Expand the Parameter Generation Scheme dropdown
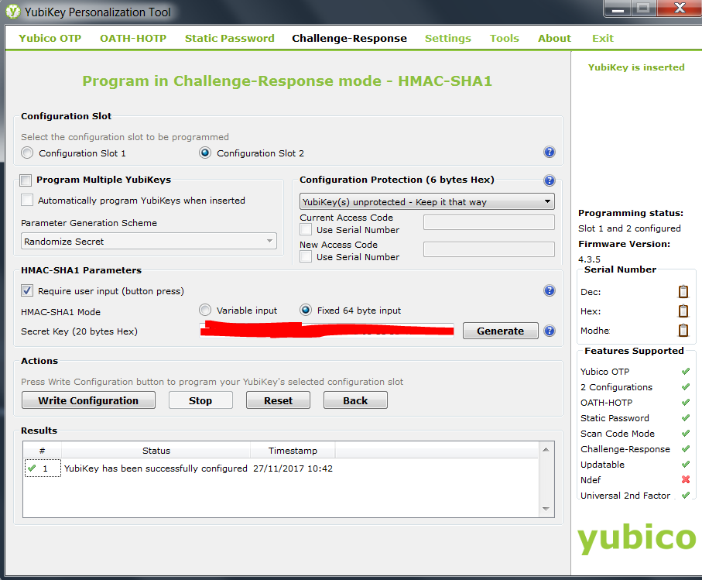 [149, 242]
